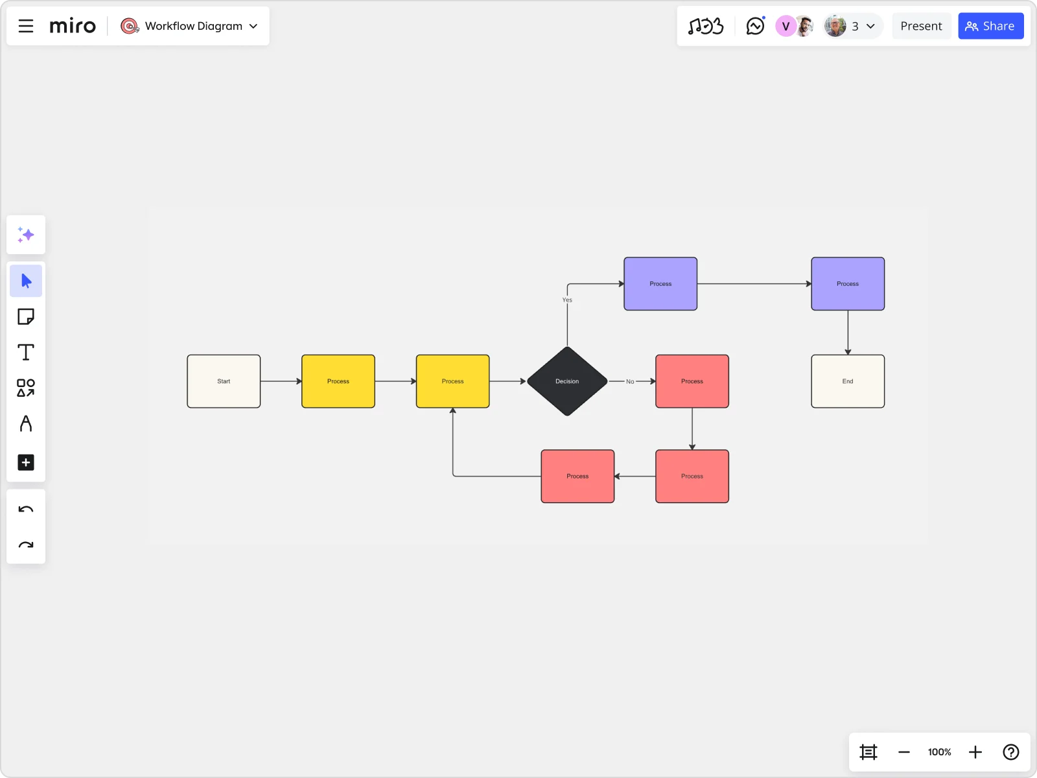Select the pen drawing tool
Viewport: 1037px width, 778px height.
pyautogui.click(x=26, y=423)
